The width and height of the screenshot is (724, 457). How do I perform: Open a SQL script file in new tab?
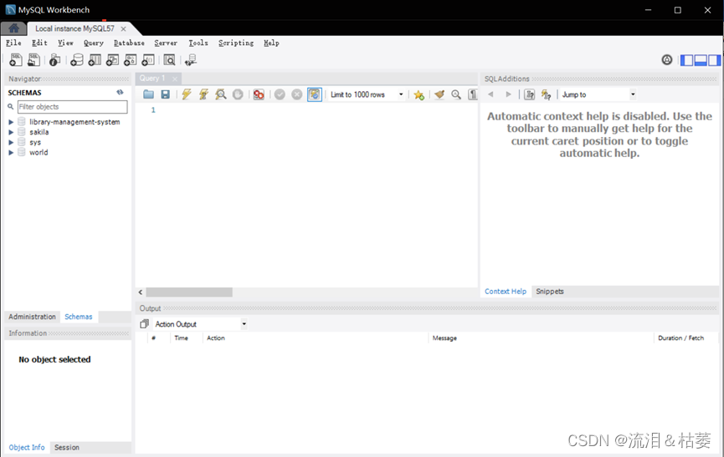33,60
